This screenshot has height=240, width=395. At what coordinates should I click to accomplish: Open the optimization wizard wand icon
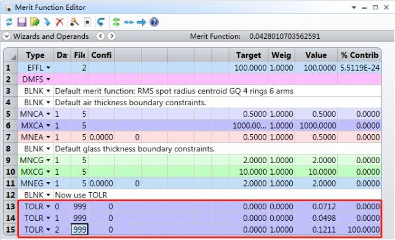[74, 22]
